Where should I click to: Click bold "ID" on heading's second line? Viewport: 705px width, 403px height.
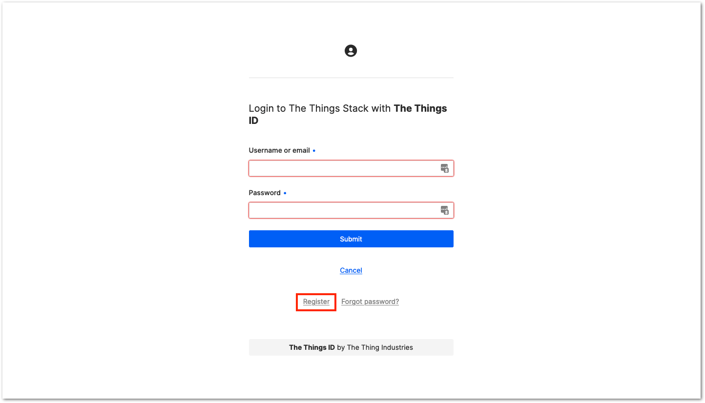[253, 121]
